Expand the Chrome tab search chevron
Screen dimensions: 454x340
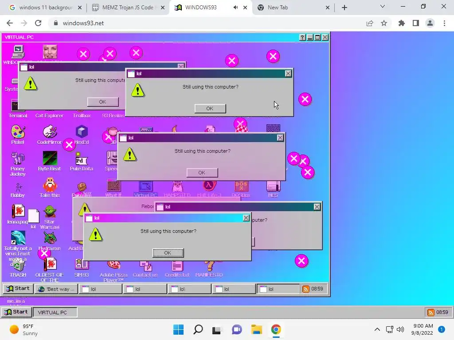[x=383, y=6]
